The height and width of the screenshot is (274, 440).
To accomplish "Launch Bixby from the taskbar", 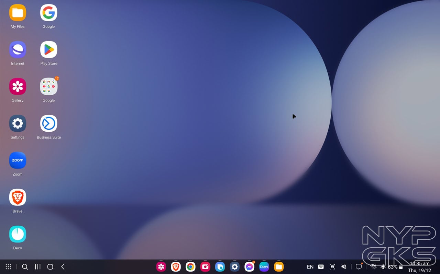I will click(220, 266).
